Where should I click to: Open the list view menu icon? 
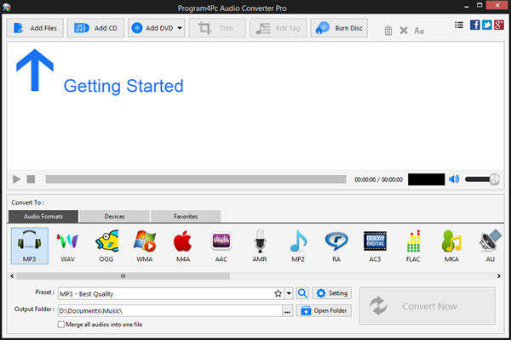[459, 25]
